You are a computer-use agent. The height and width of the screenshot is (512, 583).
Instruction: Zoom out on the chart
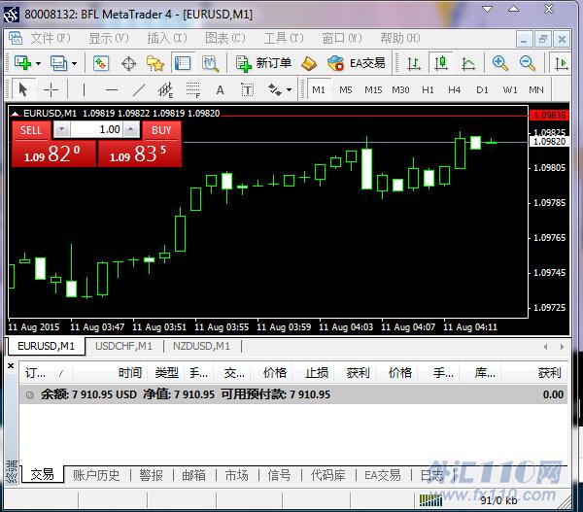coord(528,63)
